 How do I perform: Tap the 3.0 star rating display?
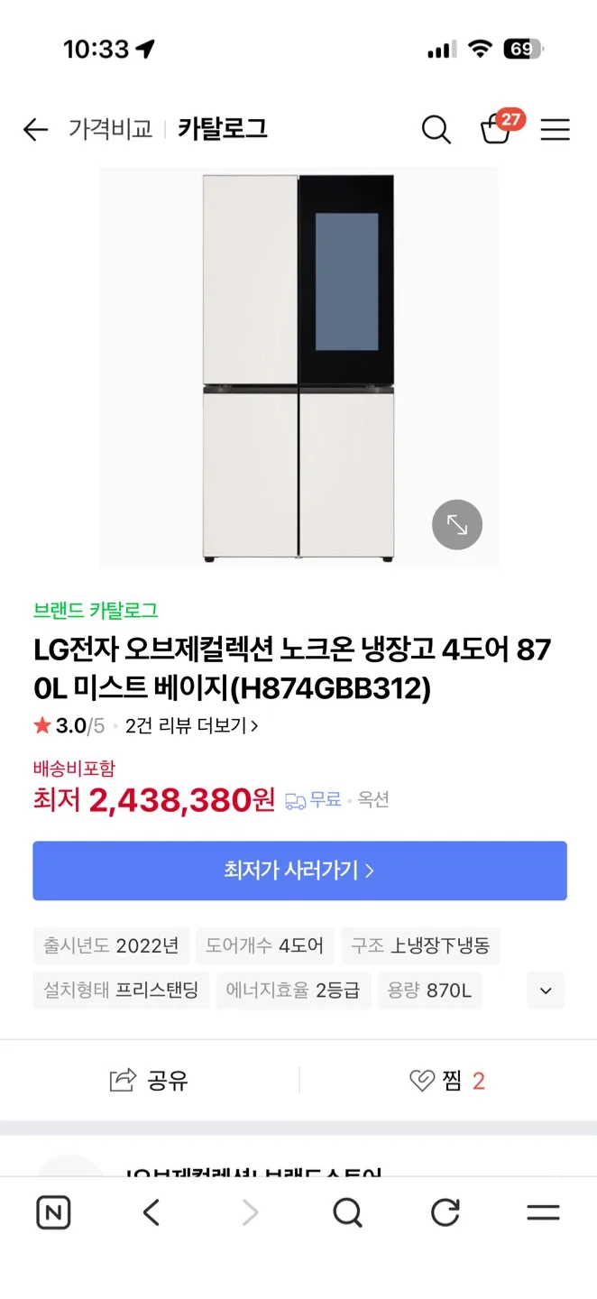click(x=66, y=725)
